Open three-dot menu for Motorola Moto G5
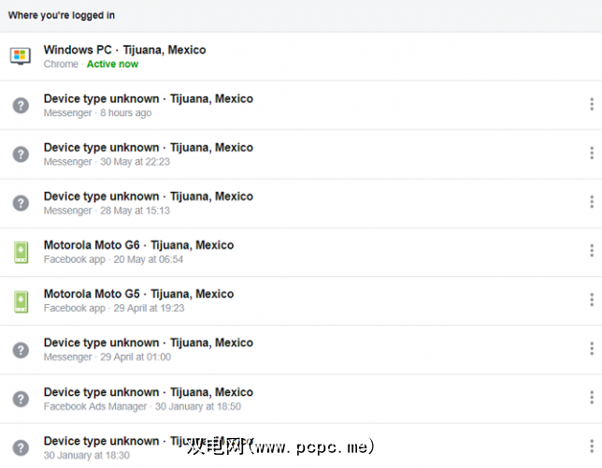 click(592, 300)
